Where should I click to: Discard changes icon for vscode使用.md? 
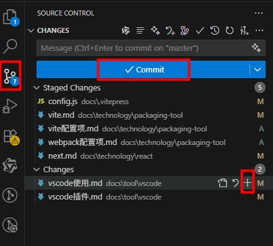click(x=235, y=183)
